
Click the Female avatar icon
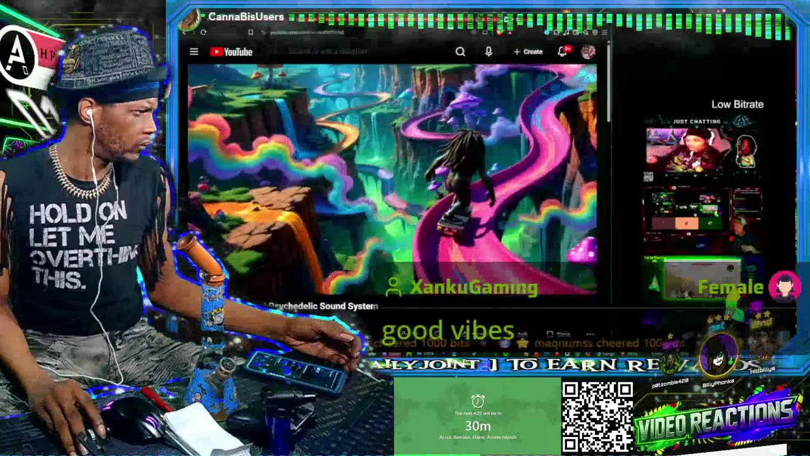[x=785, y=287]
